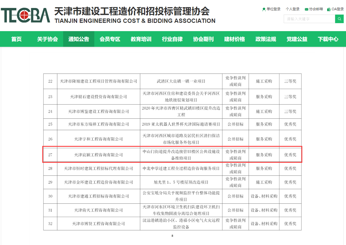Click cell 天津倚天工程咨询有限公司
Image resolution: width=346 pixels, height=245 pixels.
tap(99, 210)
